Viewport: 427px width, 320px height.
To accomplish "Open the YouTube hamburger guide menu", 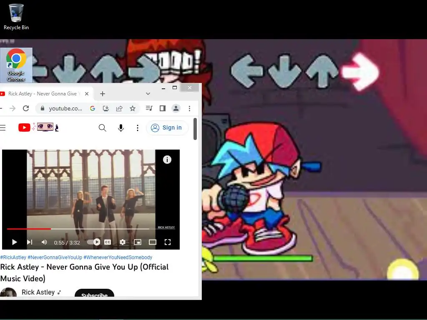I will point(3,127).
